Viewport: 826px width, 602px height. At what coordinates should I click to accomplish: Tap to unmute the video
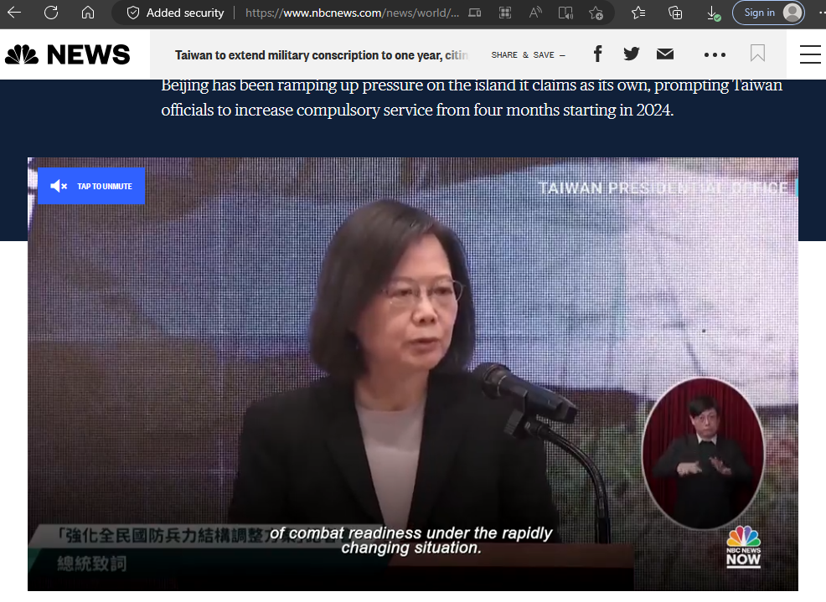click(x=91, y=186)
